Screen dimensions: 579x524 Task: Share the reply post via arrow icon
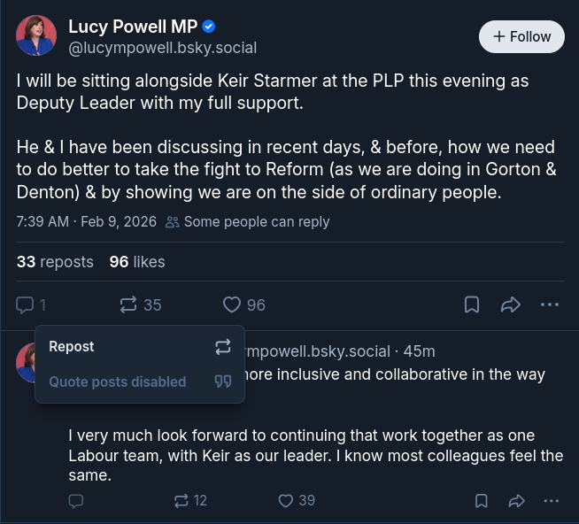(x=517, y=501)
